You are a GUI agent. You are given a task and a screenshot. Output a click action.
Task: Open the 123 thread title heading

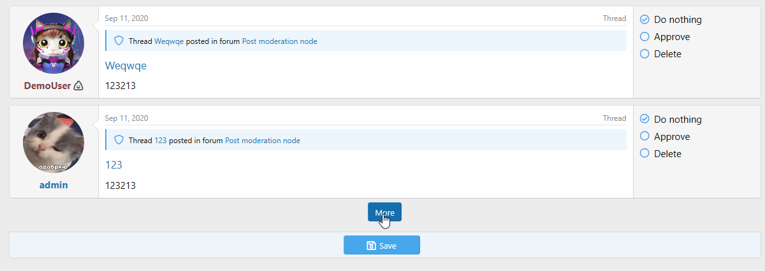pos(113,165)
